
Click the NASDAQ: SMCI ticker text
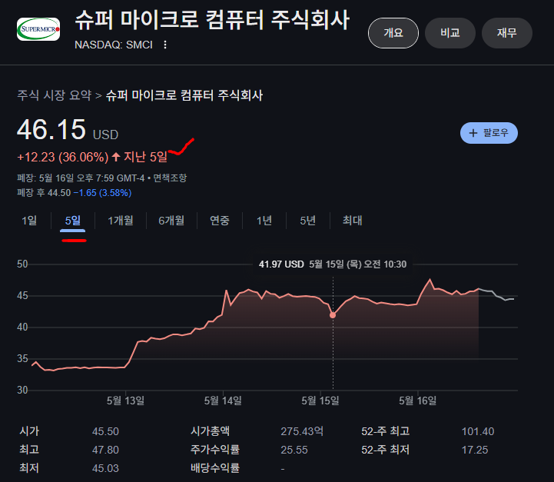coord(114,45)
